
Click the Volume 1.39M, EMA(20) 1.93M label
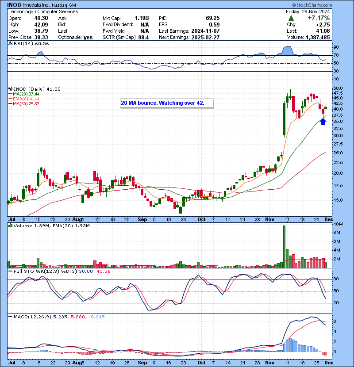(x=51, y=226)
